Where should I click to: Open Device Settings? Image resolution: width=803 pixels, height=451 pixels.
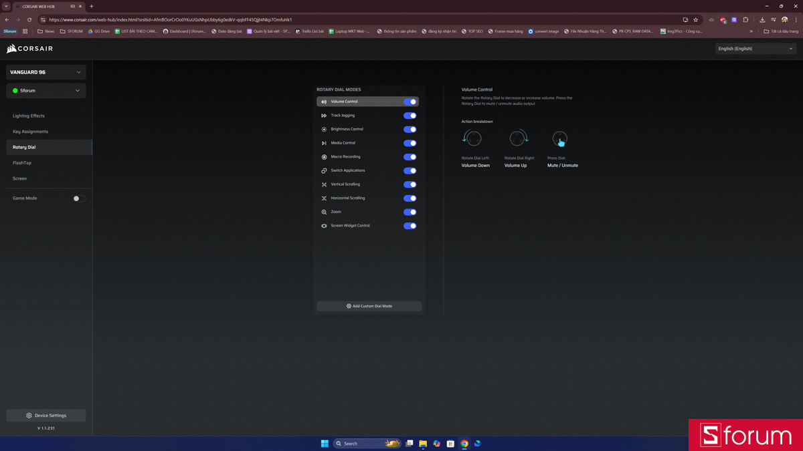tap(46, 416)
